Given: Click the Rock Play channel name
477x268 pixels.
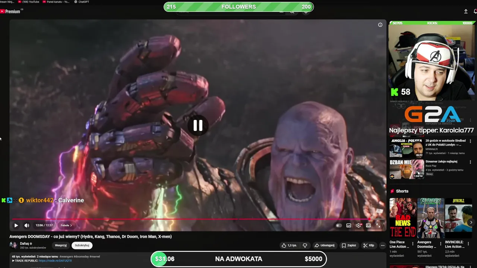Looking at the screenshot, I should (431, 166).
